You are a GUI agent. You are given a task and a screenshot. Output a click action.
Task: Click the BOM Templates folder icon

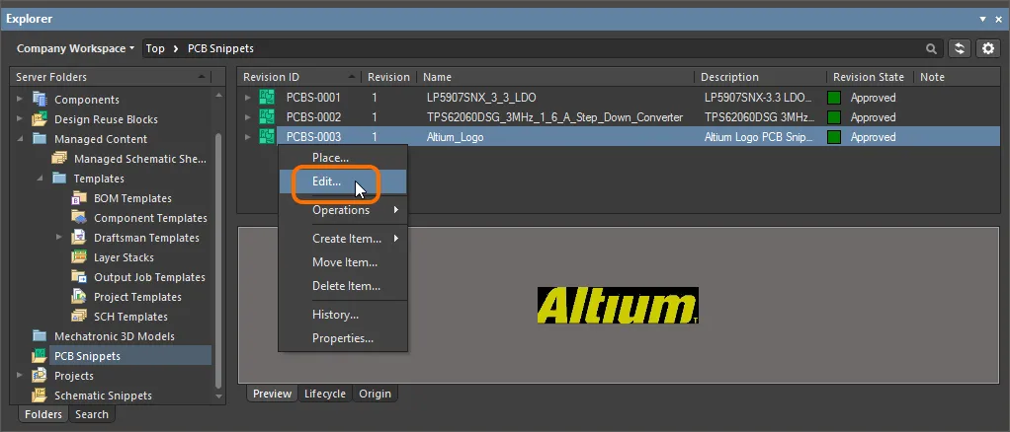coord(79,198)
